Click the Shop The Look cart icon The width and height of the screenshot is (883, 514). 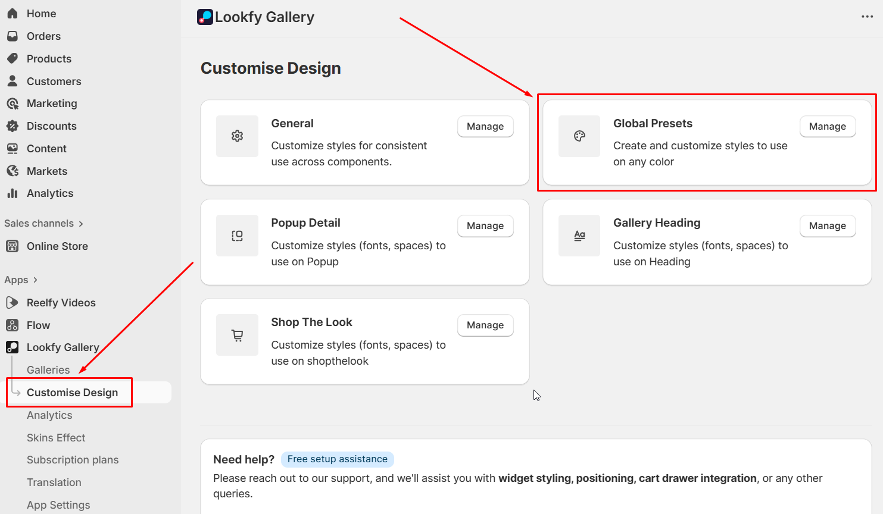coord(237,335)
